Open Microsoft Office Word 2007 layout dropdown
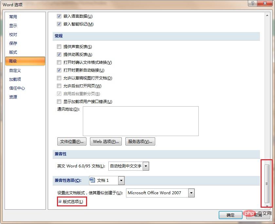 coord(191,193)
